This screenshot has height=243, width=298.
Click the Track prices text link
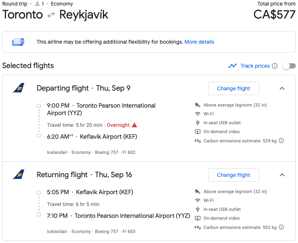click(255, 66)
